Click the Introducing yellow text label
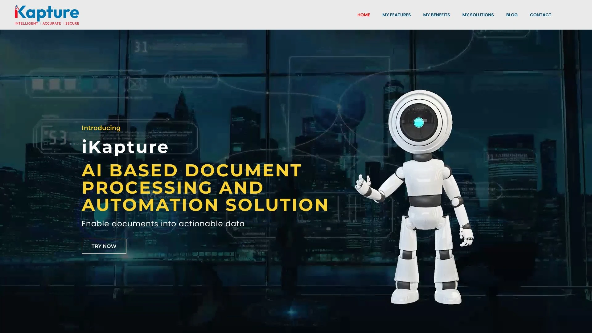Screen dimensions: 592x333 (101, 127)
